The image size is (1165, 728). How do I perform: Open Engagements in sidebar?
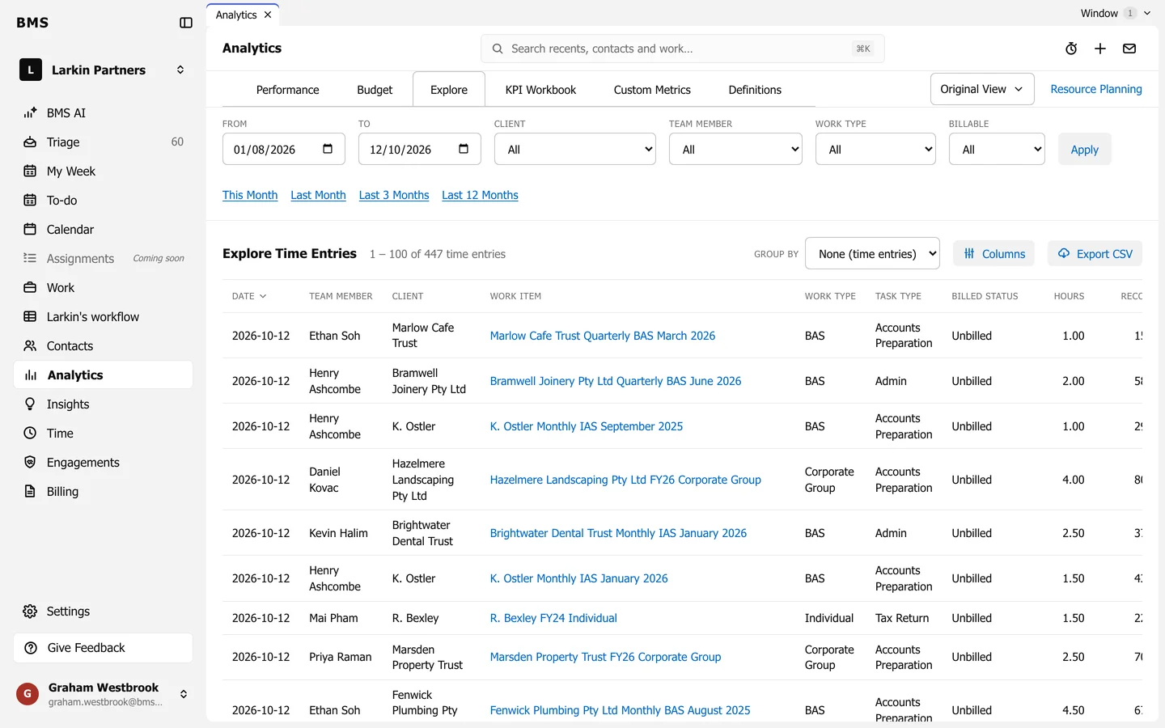(103, 463)
